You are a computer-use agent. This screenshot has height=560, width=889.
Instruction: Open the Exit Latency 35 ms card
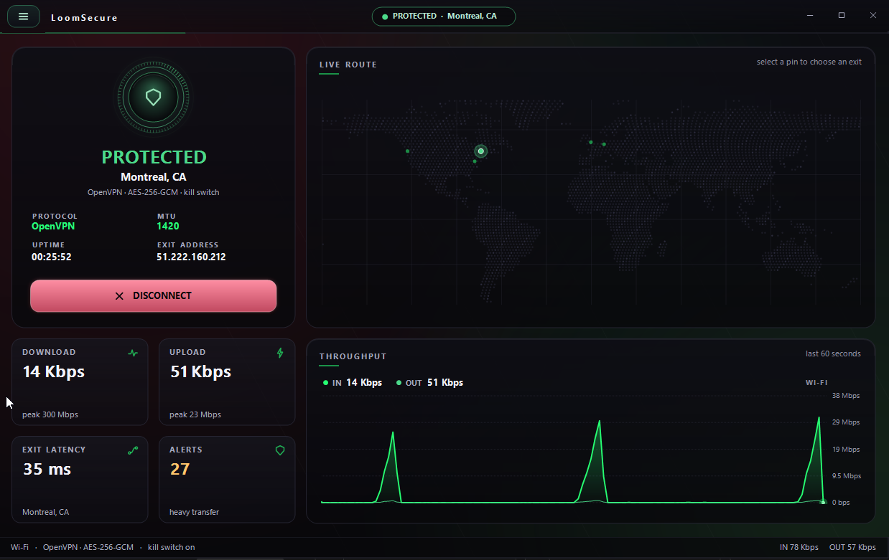pyautogui.click(x=80, y=480)
